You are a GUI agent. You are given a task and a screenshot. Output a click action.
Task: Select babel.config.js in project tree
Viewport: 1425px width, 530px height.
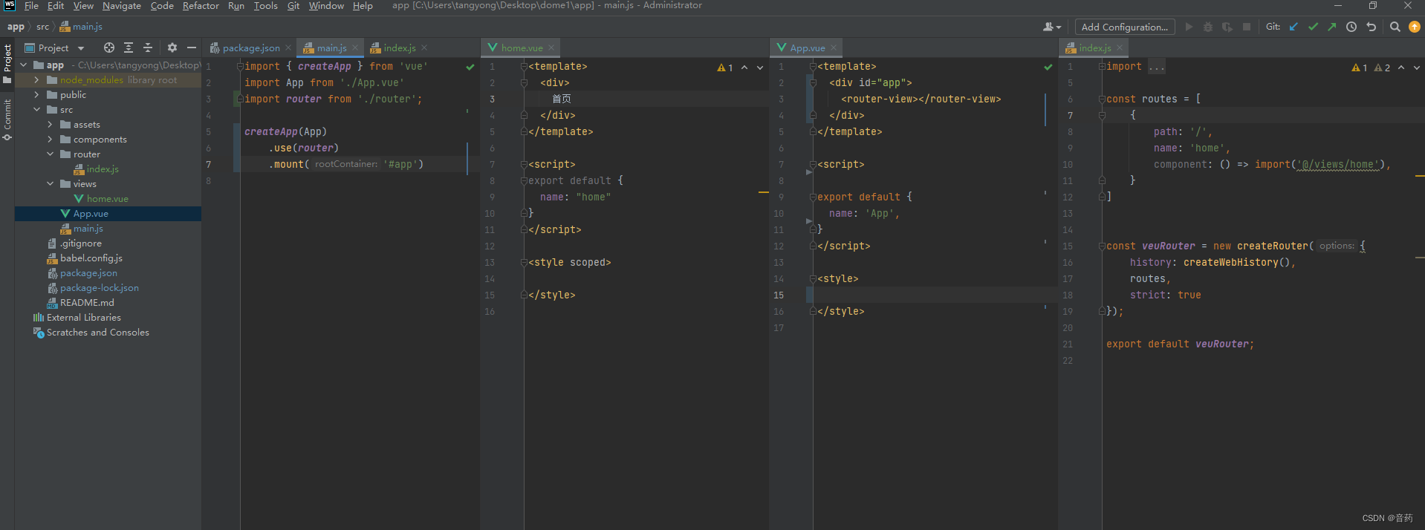pos(91,258)
